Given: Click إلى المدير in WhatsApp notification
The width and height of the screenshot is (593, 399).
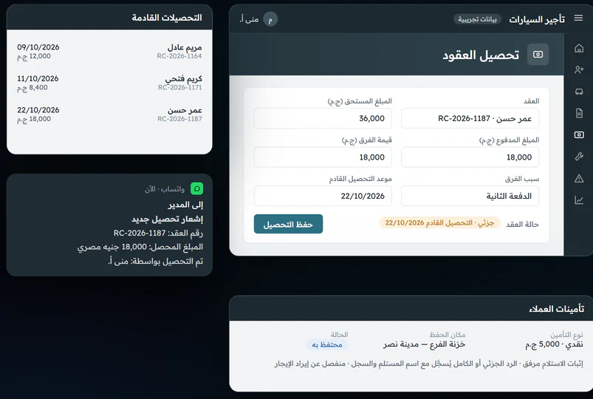Looking at the screenshot, I should (185, 205).
